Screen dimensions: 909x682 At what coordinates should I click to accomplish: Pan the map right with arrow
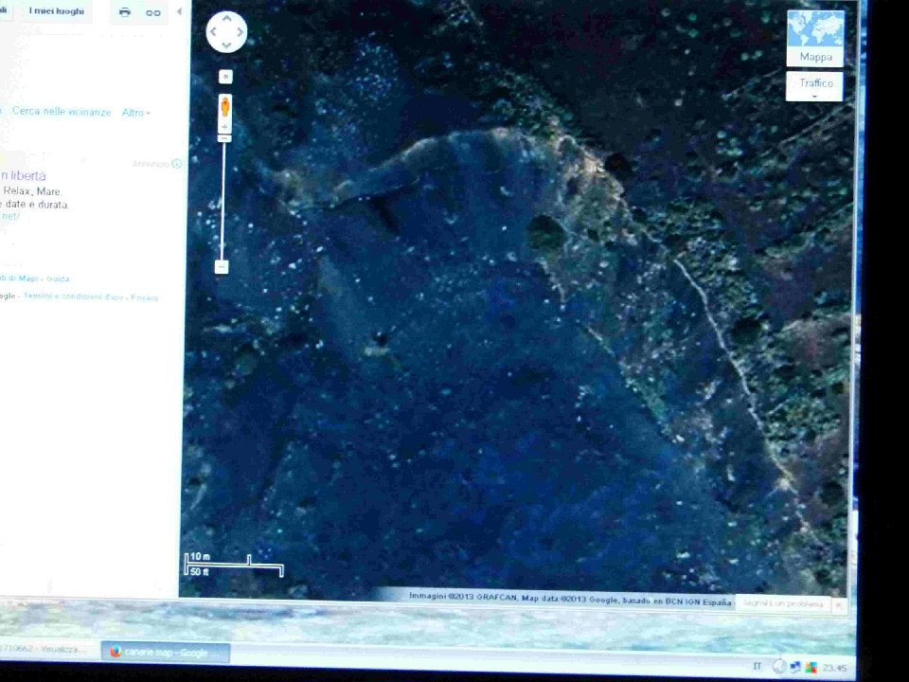240,32
